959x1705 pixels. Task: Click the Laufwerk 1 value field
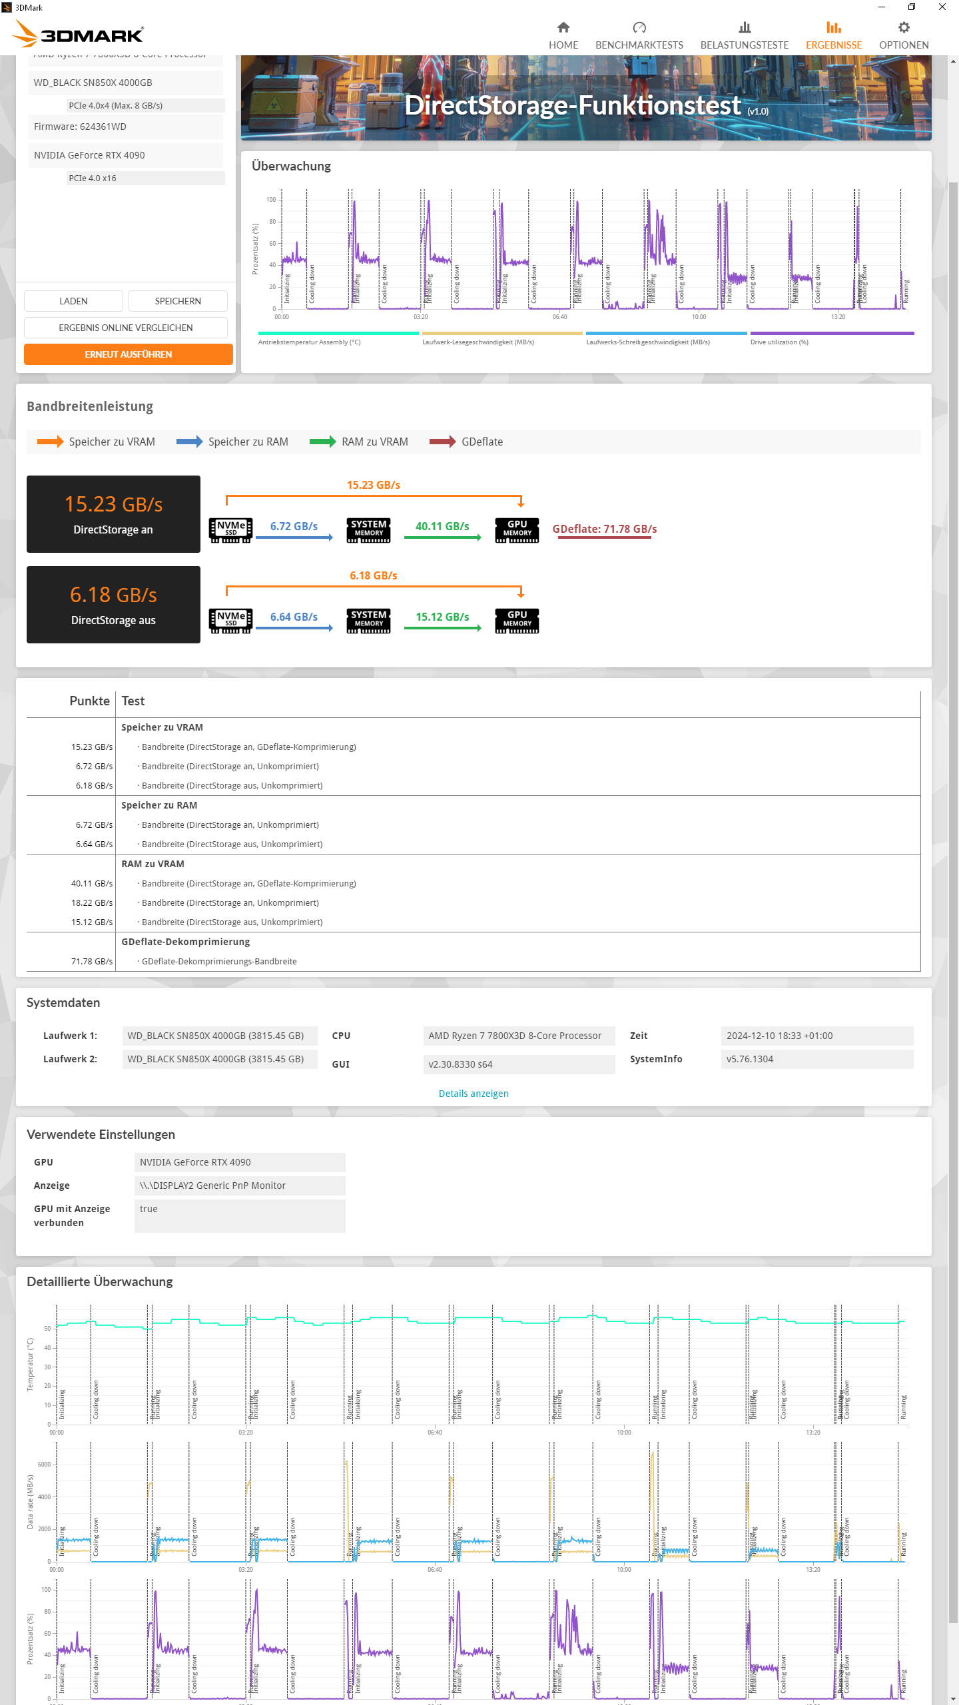click(220, 1036)
